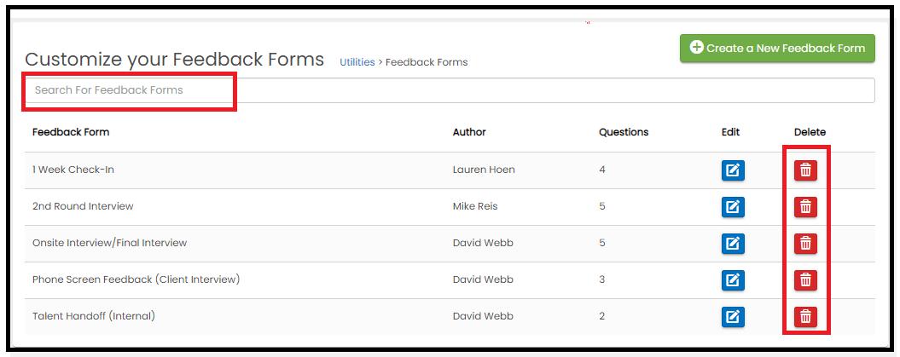Focus the Search For Feedback Forms field

point(450,90)
